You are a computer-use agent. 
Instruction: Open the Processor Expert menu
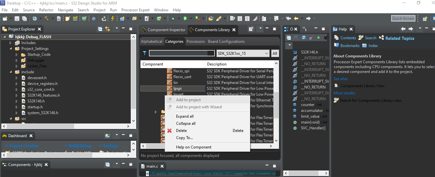click(135, 10)
